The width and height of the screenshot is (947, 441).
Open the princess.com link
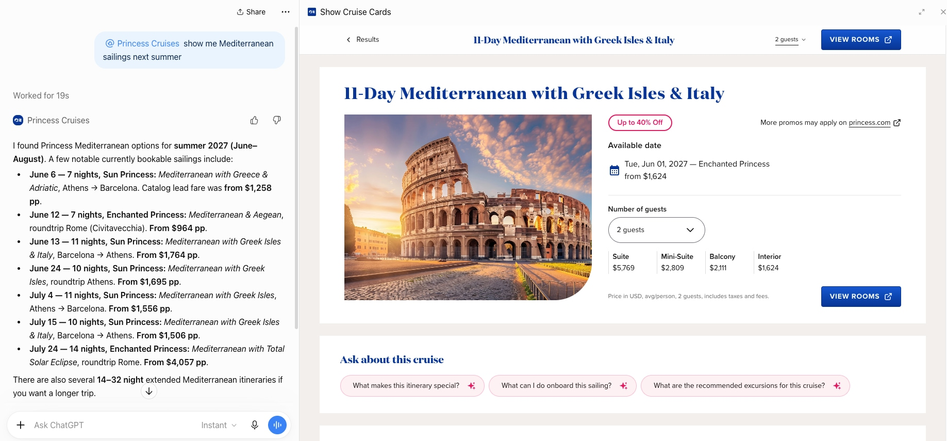click(x=870, y=123)
